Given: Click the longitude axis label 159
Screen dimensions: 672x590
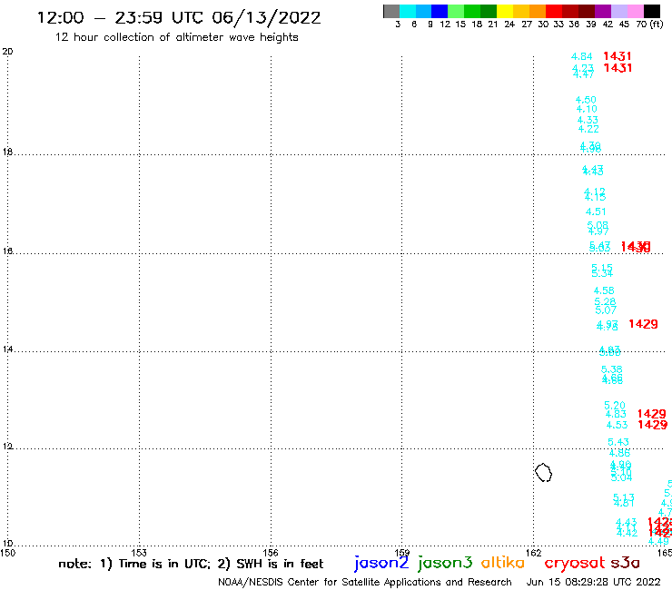Looking at the screenshot, I should (x=401, y=553).
